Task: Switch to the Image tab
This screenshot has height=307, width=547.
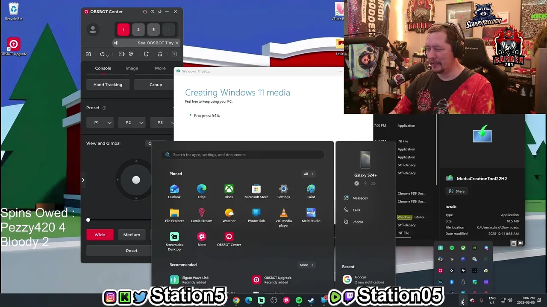Action: [x=132, y=68]
